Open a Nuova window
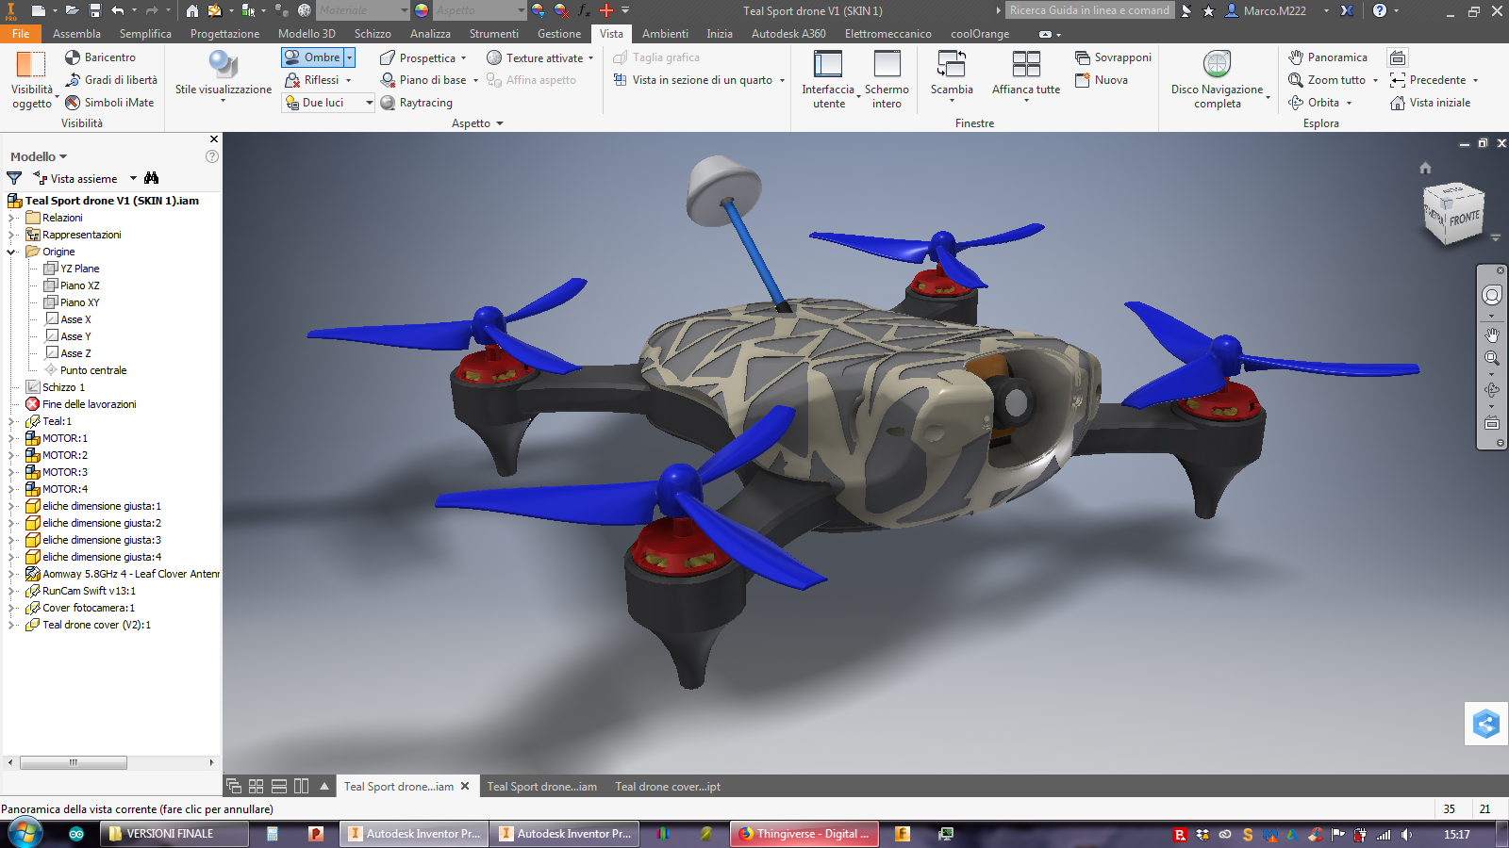1509x848 pixels. [x=1102, y=80]
